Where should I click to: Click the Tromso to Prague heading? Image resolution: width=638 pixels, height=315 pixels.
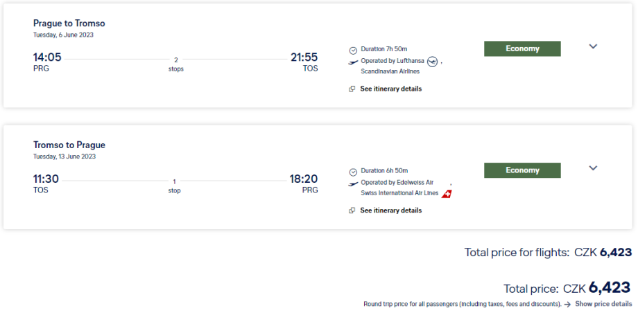(x=69, y=145)
